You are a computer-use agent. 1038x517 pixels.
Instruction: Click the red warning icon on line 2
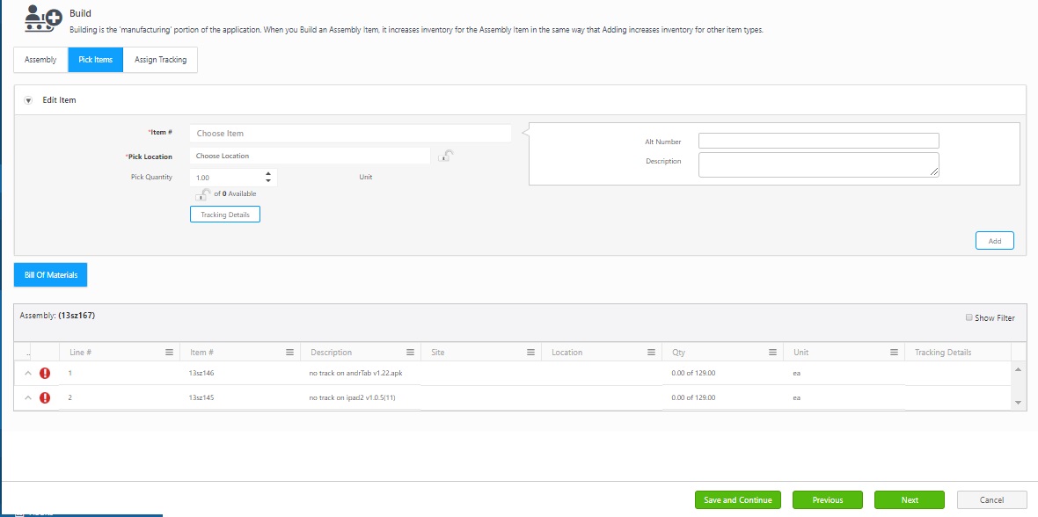pos(45,397)
